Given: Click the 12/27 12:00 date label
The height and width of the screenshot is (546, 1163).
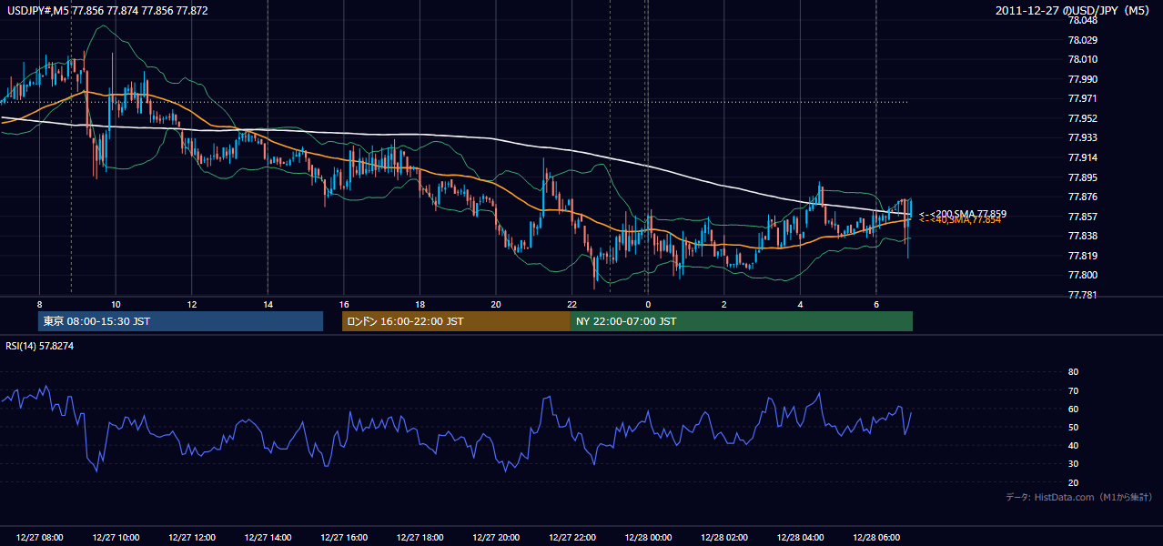Looking at the screenshot, I should 192,538.
